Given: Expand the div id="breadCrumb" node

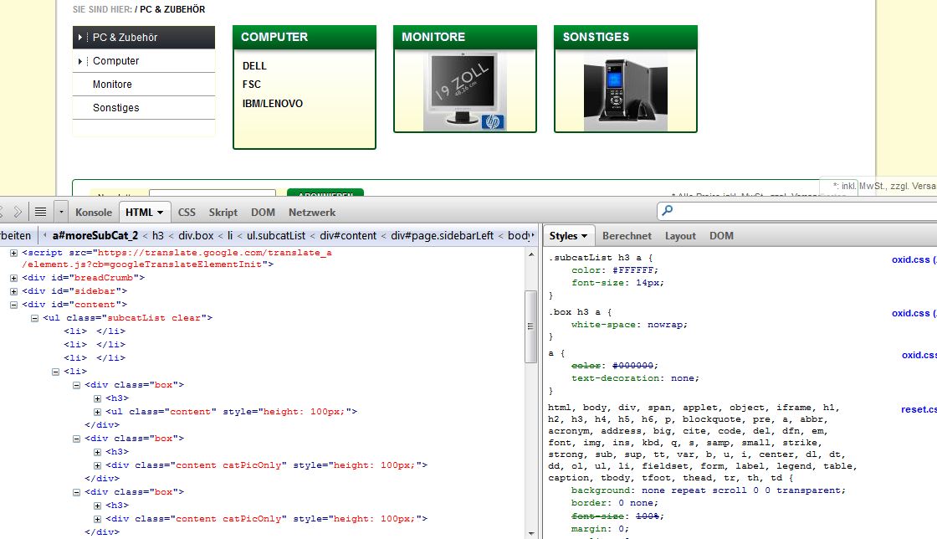Looking at the screenshot, I should 14,278.
